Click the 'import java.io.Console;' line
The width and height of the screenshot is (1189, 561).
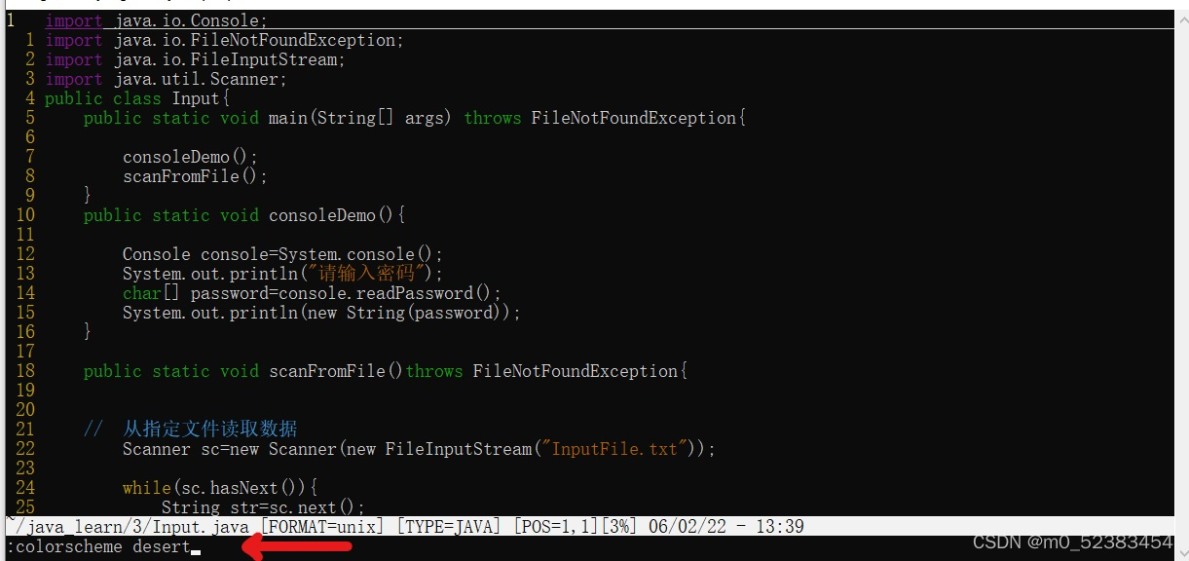tap(156, 20)
